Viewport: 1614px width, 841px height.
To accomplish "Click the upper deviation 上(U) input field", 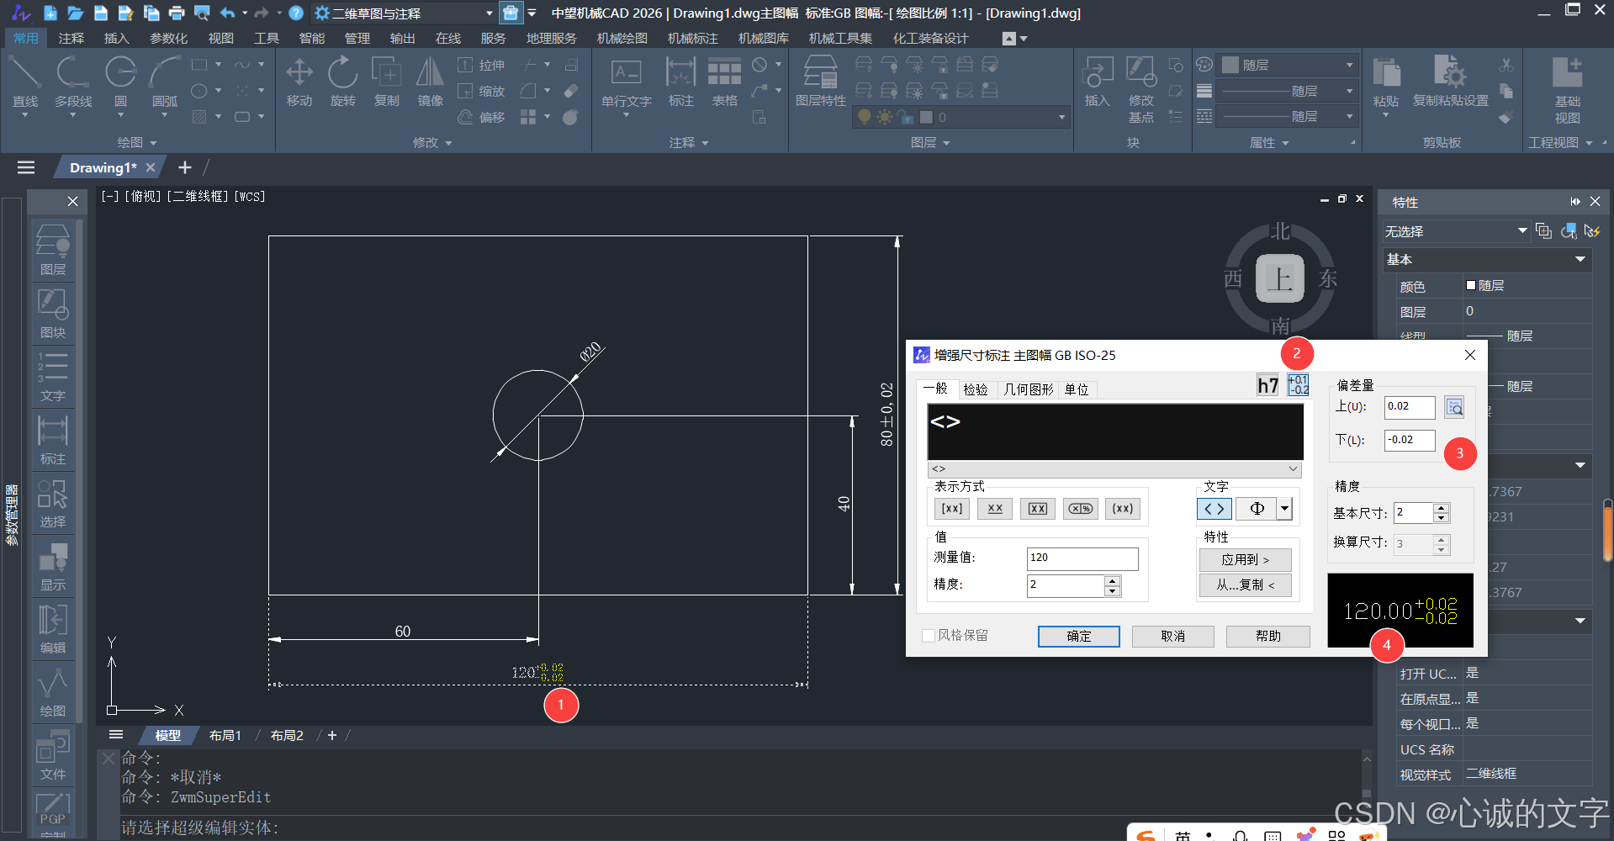I will [x=1410, y=407].
